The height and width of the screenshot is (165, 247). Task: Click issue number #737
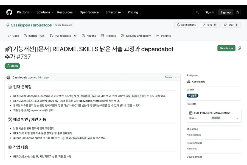point(24,57)
